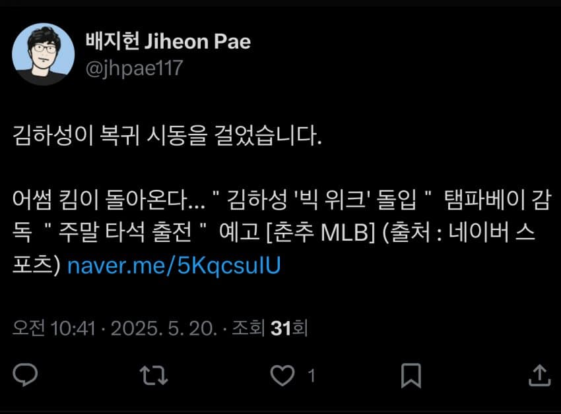Open the @jhpae117 handle
Image resolution: width=561 pixels, height=414 pixels.
click(135, 68)
